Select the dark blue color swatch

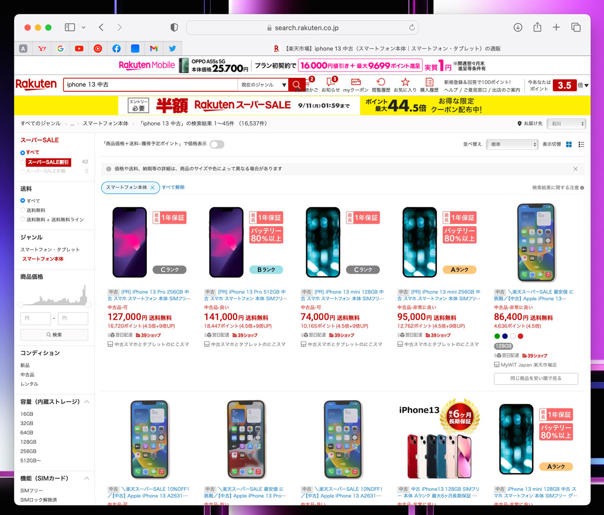tap(505, 336)
